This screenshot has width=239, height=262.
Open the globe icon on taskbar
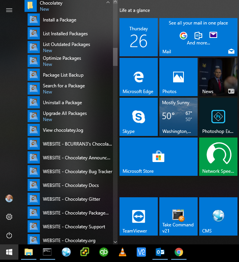coord(66,252)
